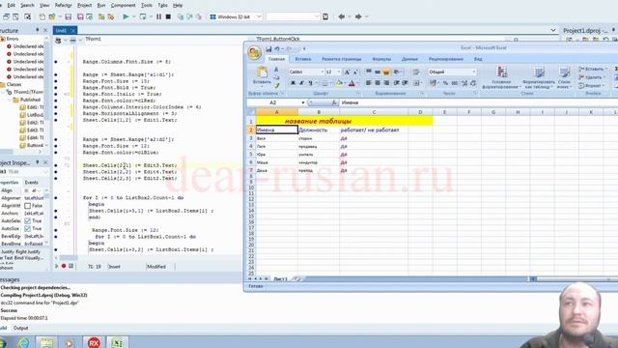This screenshot has height=348, width=618.
Task: Click the play macro icon below code editor
Action: pos(56,267)
